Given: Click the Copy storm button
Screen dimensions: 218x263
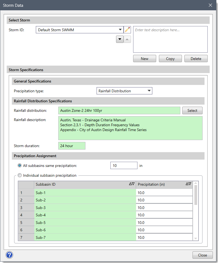Looking at the screenshot, I should pos(170,59).
